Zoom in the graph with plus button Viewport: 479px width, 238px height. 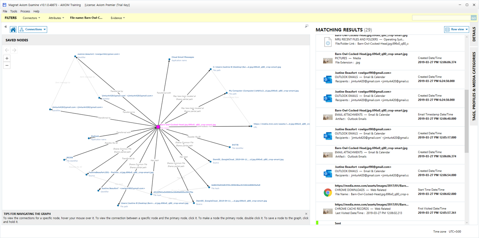click(7, 58)
